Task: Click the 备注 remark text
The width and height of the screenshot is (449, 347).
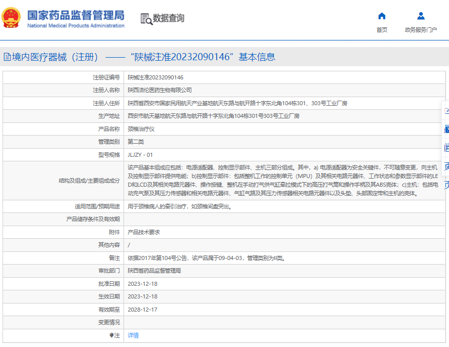Action: coord(206,258)
